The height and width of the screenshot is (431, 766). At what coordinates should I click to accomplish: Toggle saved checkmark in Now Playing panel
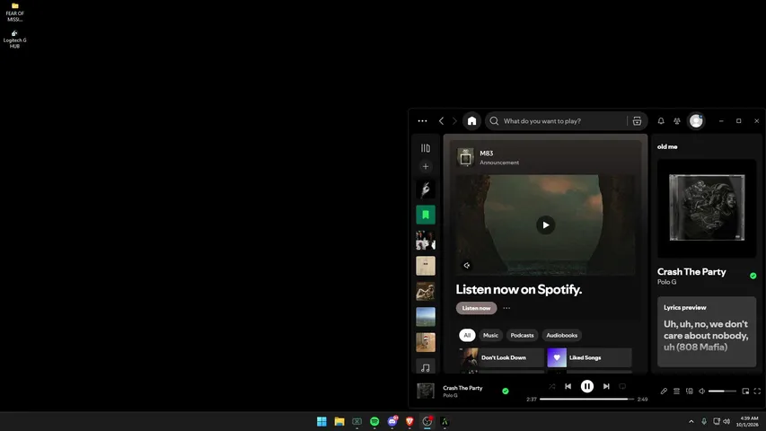(753, 276)
